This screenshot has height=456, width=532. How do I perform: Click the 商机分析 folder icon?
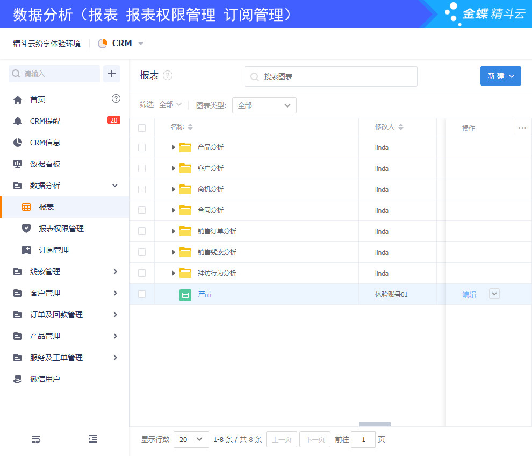click(x=185, y=189)
